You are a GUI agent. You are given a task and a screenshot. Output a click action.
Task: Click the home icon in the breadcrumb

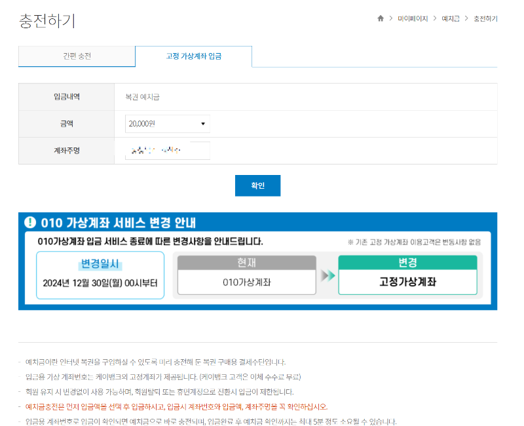click(381, 18)
